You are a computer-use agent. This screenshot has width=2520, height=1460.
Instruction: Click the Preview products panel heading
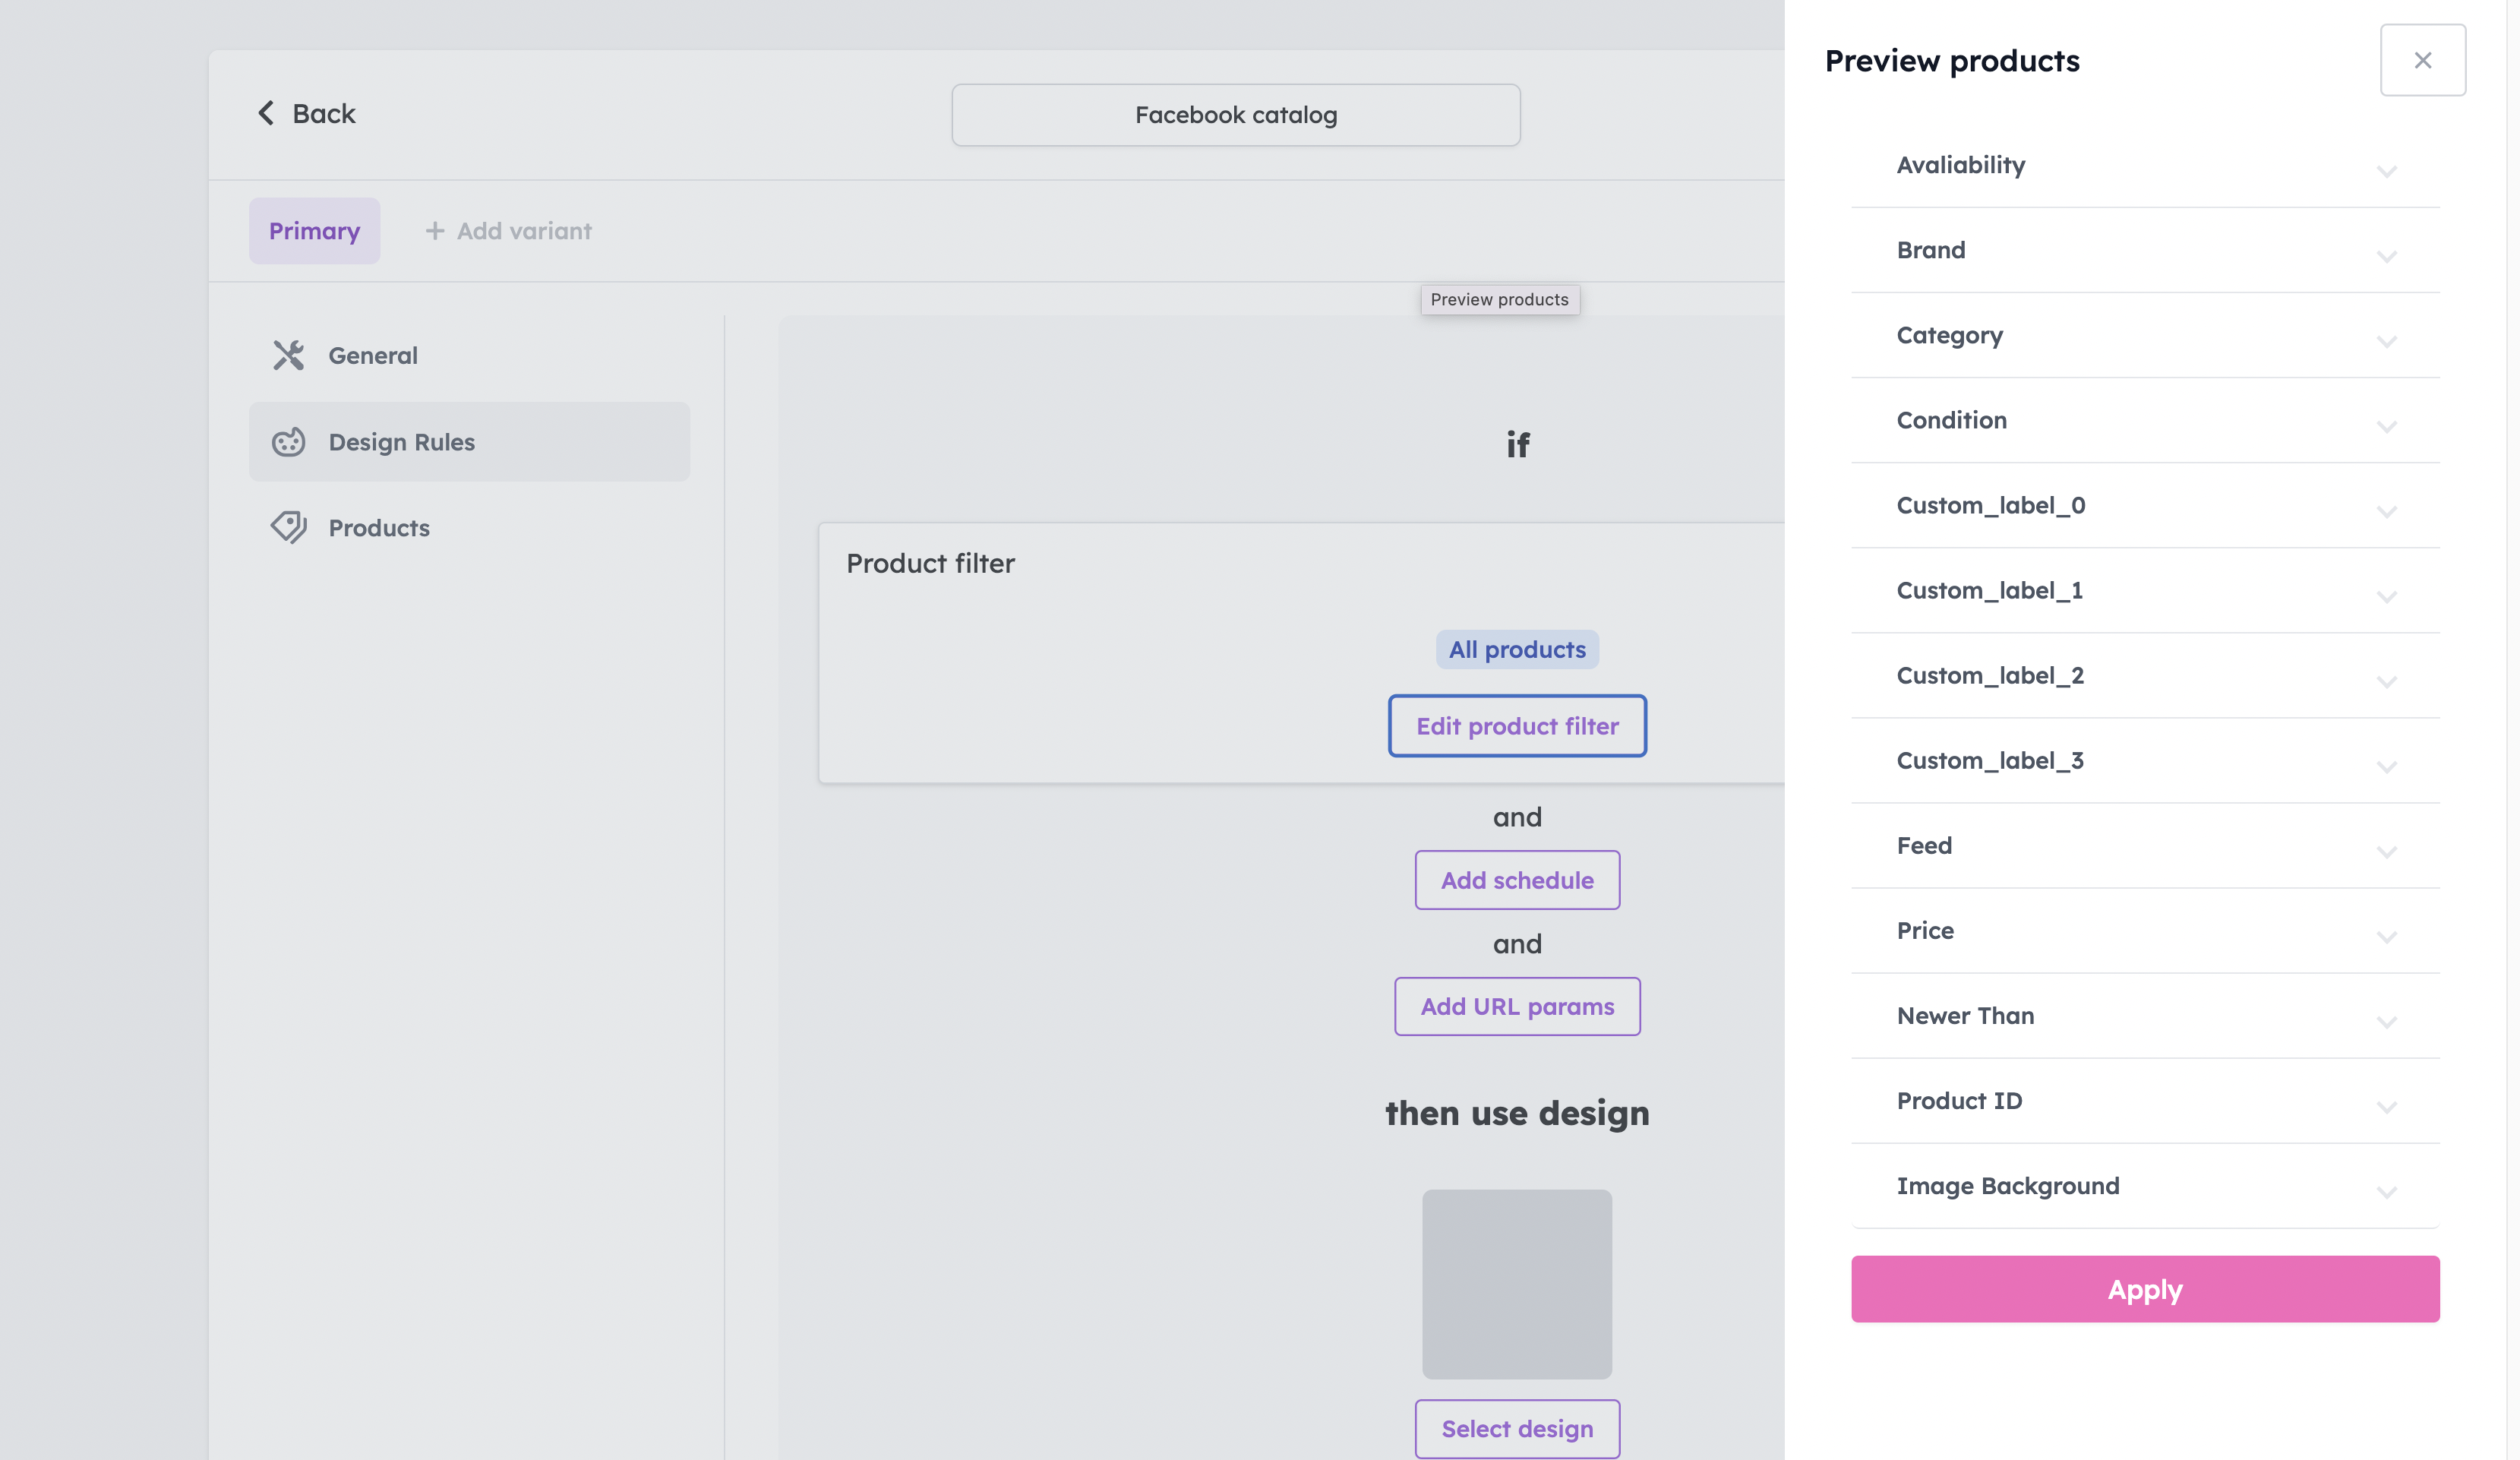tap(1951, 61)
